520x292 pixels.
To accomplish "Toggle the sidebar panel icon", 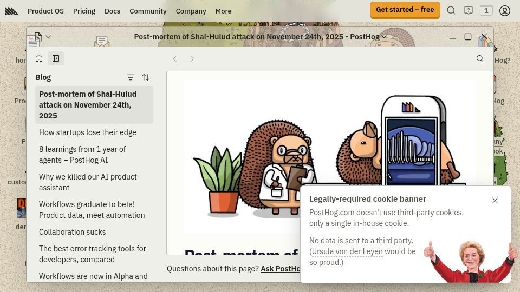I will [56, 58].
